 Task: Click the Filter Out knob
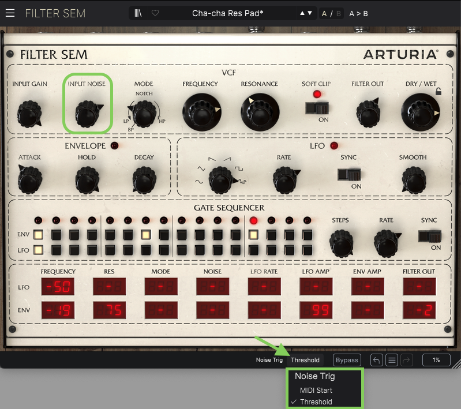click(x=368, y=113)
